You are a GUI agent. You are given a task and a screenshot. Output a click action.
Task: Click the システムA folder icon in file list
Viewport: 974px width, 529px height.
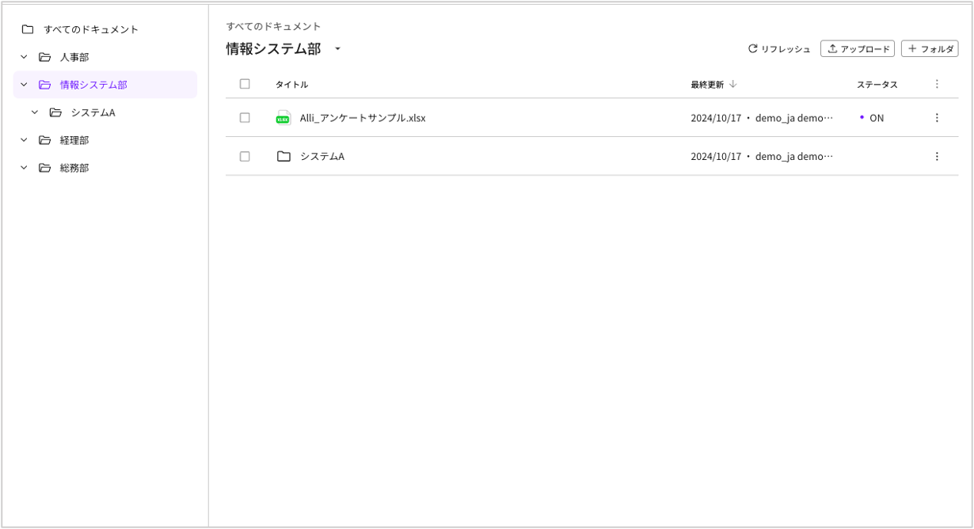283,157
